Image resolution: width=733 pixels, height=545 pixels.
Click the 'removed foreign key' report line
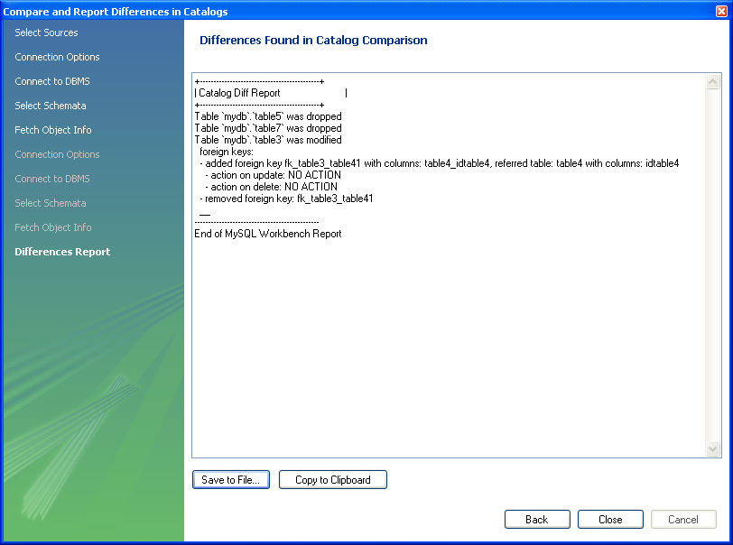coord(286,199)
